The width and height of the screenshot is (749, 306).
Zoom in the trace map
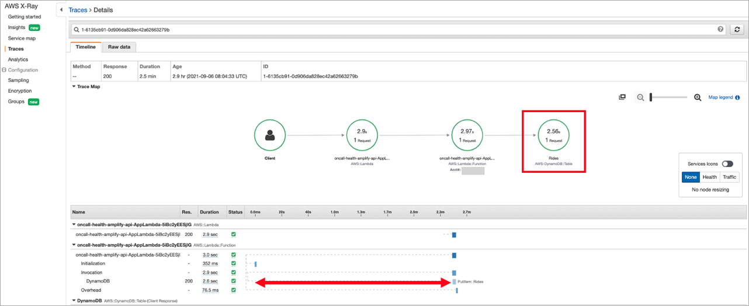click(x=698, y=98)
